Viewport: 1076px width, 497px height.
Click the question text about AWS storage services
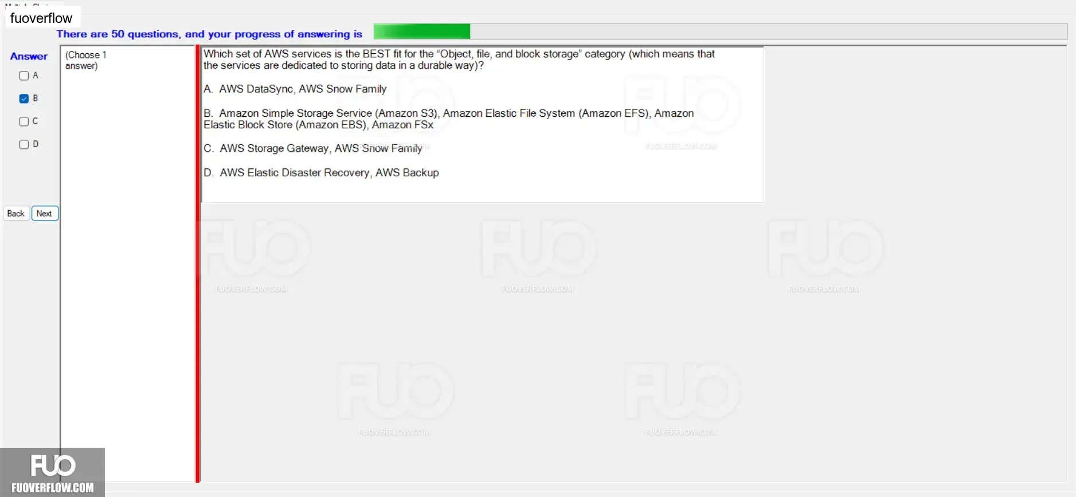459,60
